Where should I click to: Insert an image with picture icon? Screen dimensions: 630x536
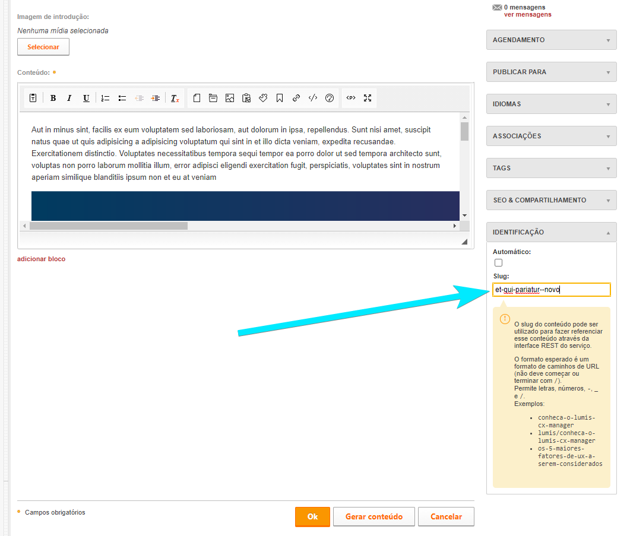pos(230,98)
